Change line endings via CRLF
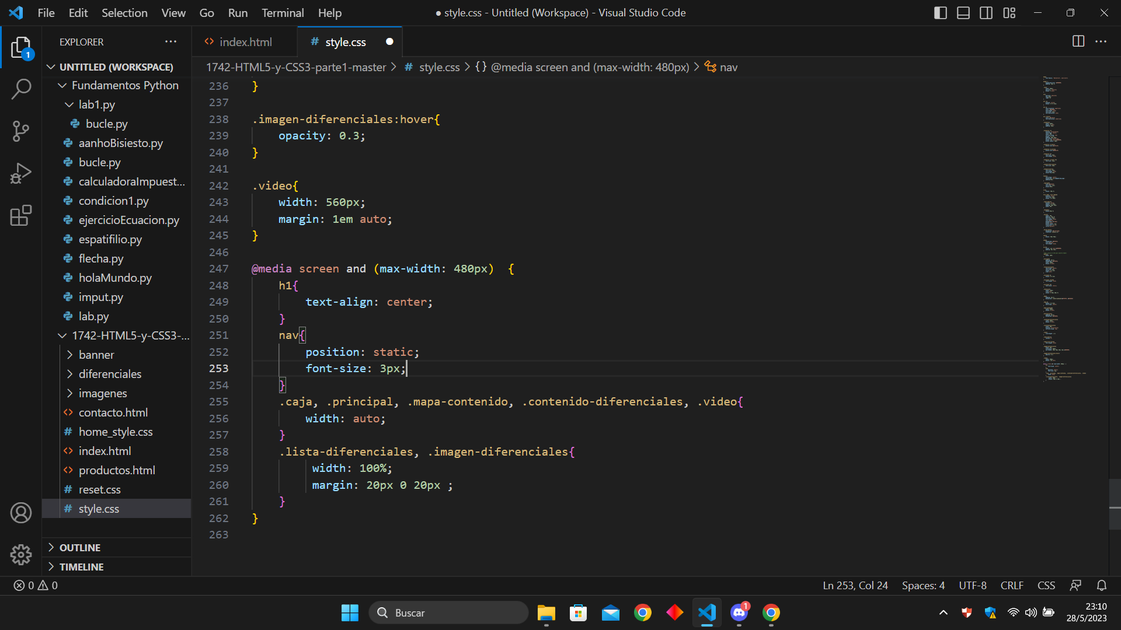The height and width of the screenshot is (630, 1121). tap(1012, 585)
